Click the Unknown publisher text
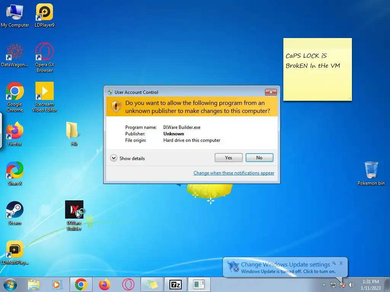 (x=174, y=134)
